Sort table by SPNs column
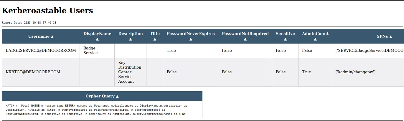The height and width of the screenshot is (121, 404). (385, 37)
